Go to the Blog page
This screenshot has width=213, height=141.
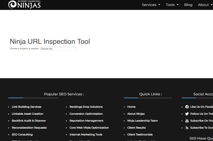pyautogui.click(x=188, y=5)
